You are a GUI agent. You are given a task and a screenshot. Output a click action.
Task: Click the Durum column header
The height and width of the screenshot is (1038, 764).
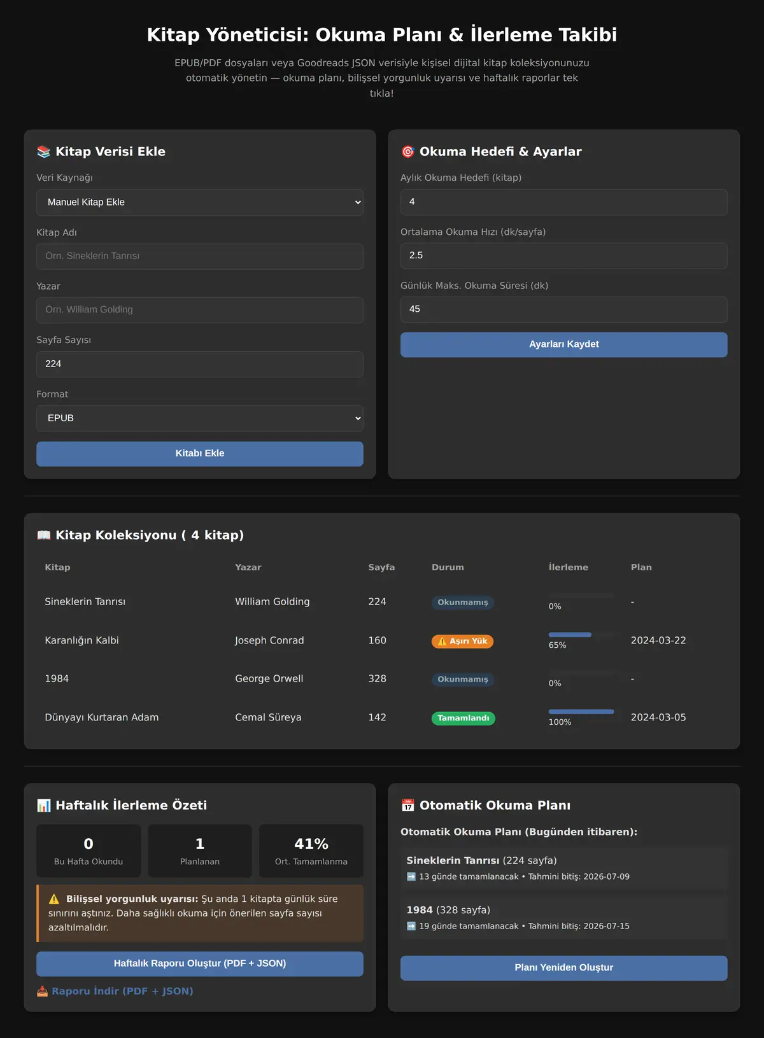[x=448, y=568]
